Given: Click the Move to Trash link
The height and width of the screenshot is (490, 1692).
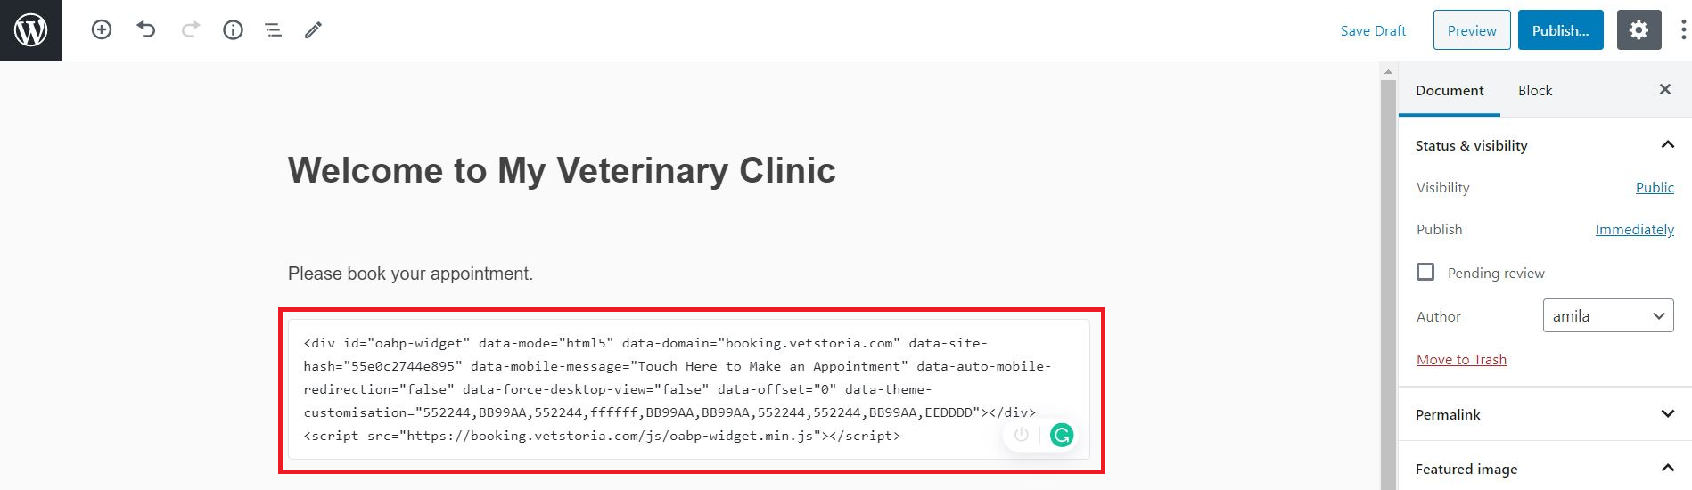Looking at the screenshot, I should coord(1461,359).
